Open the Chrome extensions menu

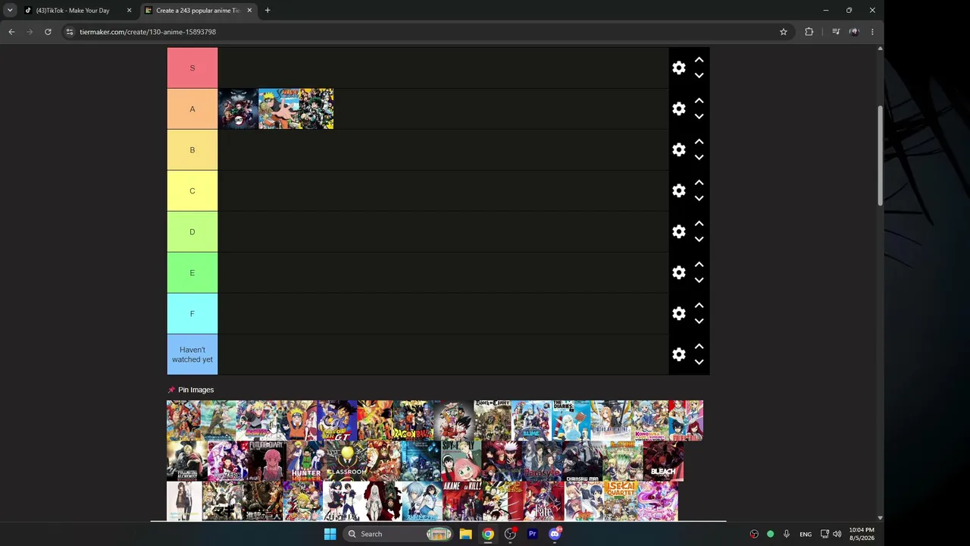click(809, 32)
